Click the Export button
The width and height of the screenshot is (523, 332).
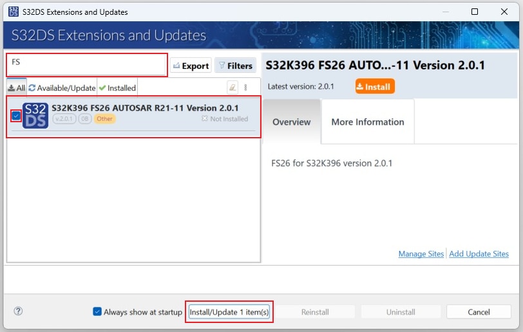pyautogui.click(x=191, y=66)
